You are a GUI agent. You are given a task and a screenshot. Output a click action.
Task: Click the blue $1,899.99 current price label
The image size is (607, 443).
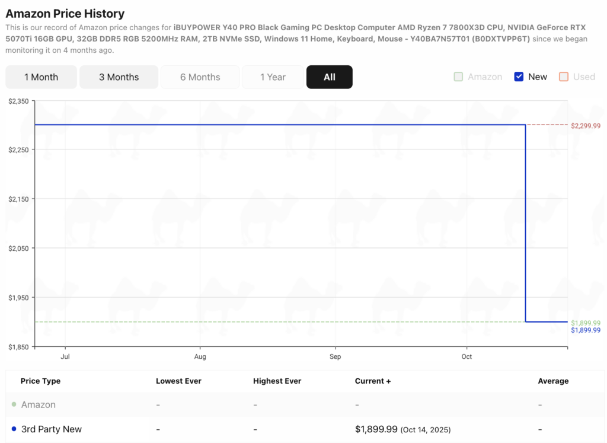pyautogui.click(x=586, y=330)
